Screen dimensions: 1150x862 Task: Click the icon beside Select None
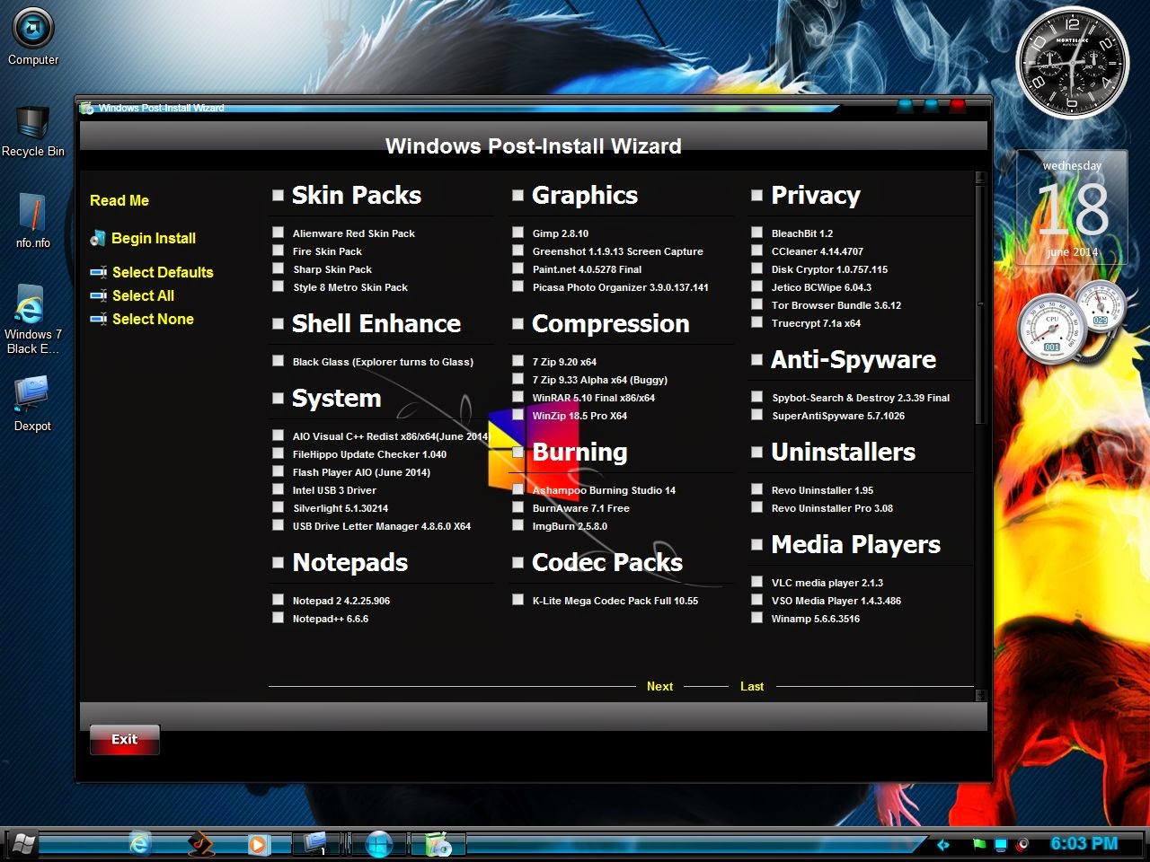[98, 319]
